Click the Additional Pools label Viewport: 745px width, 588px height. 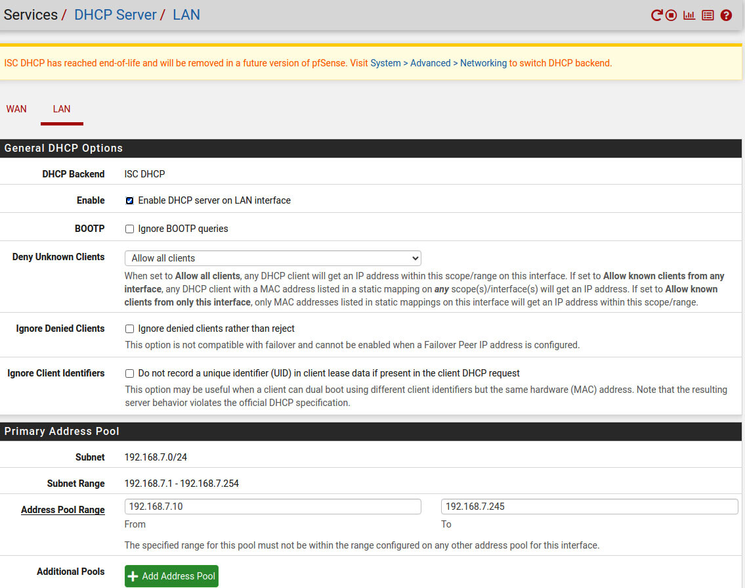[71, 572]
